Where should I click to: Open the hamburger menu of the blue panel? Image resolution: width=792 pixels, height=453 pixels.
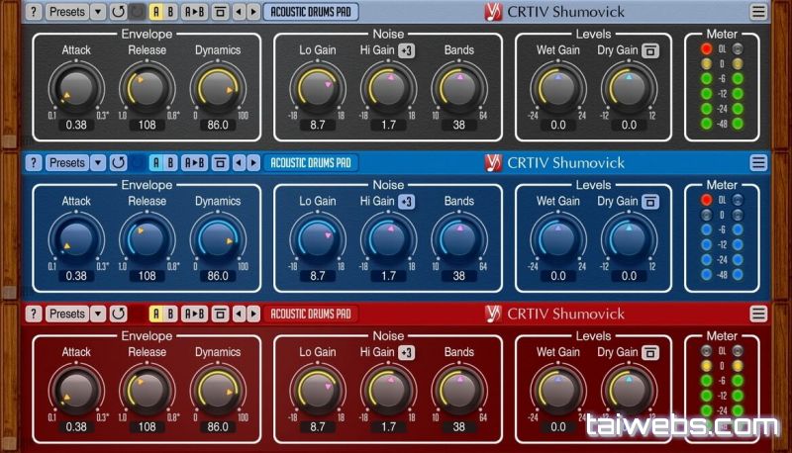tap(758, 163)
